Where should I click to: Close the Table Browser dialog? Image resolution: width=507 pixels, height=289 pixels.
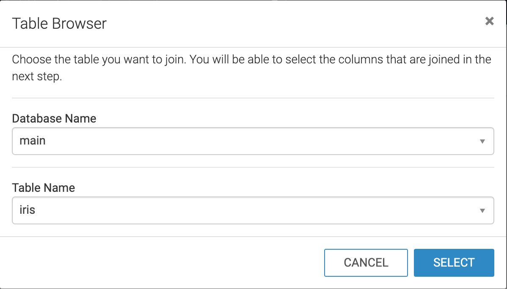tap(489, 21)
